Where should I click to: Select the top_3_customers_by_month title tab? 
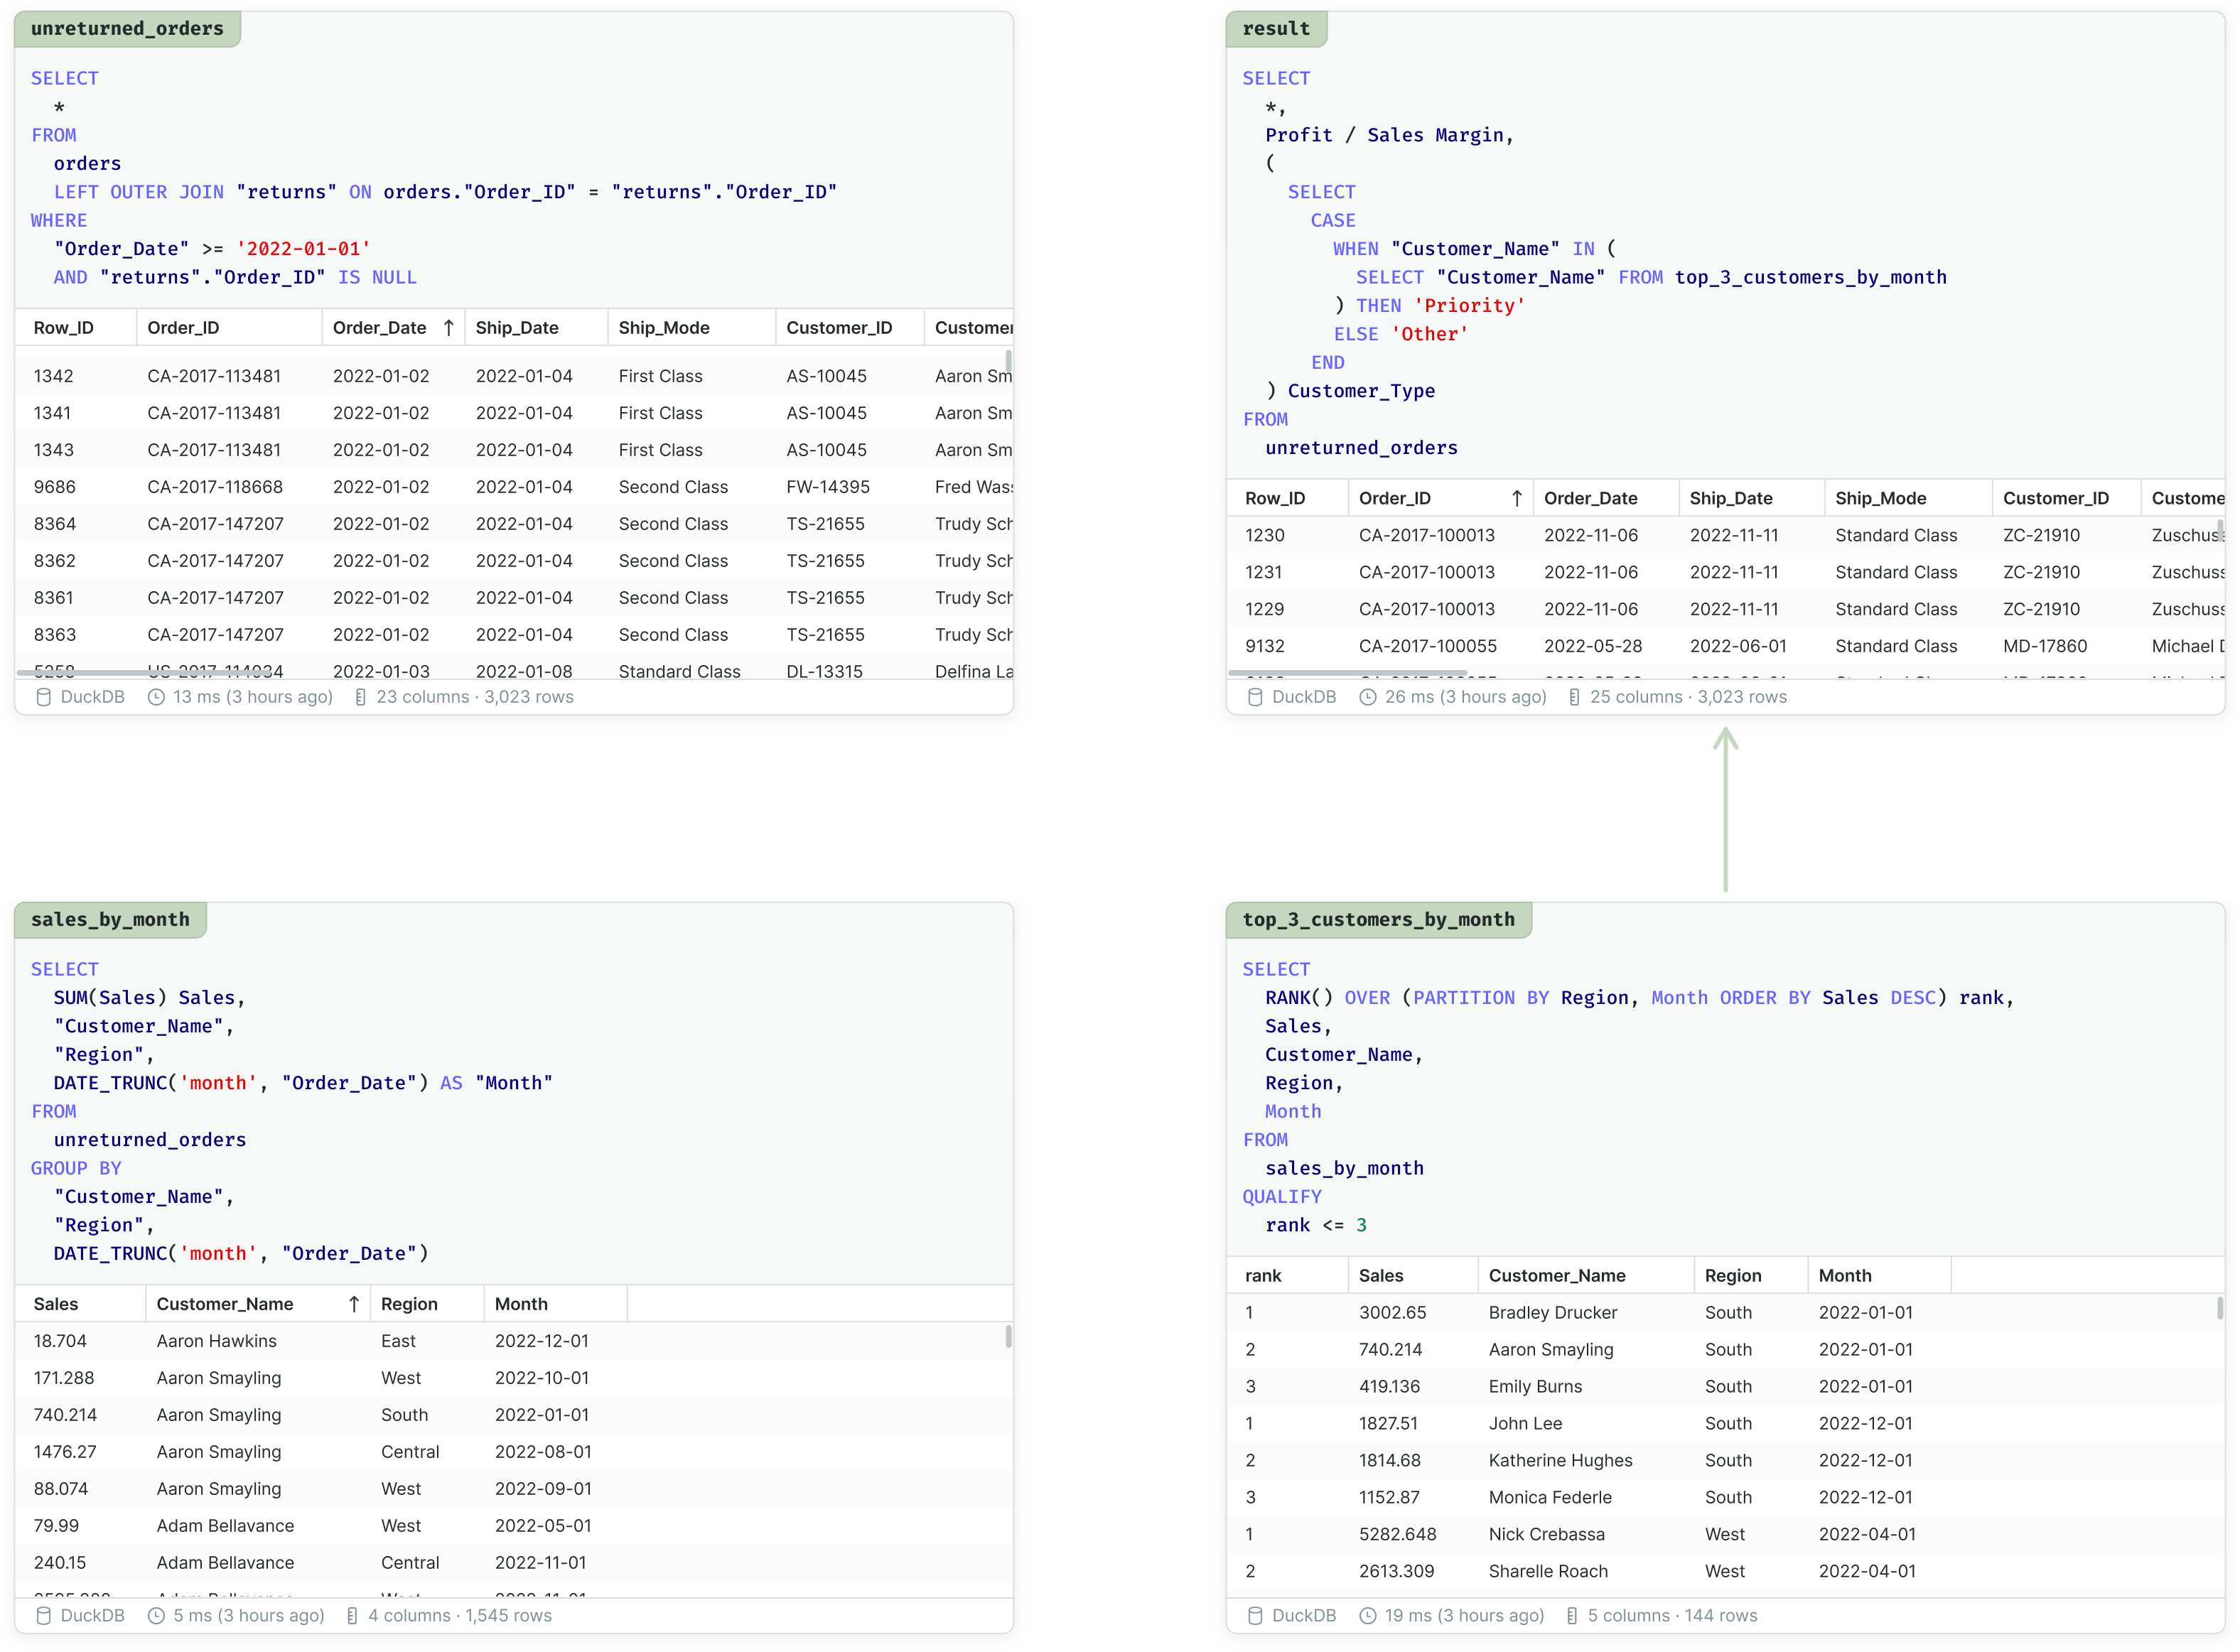coord(1378,920)
